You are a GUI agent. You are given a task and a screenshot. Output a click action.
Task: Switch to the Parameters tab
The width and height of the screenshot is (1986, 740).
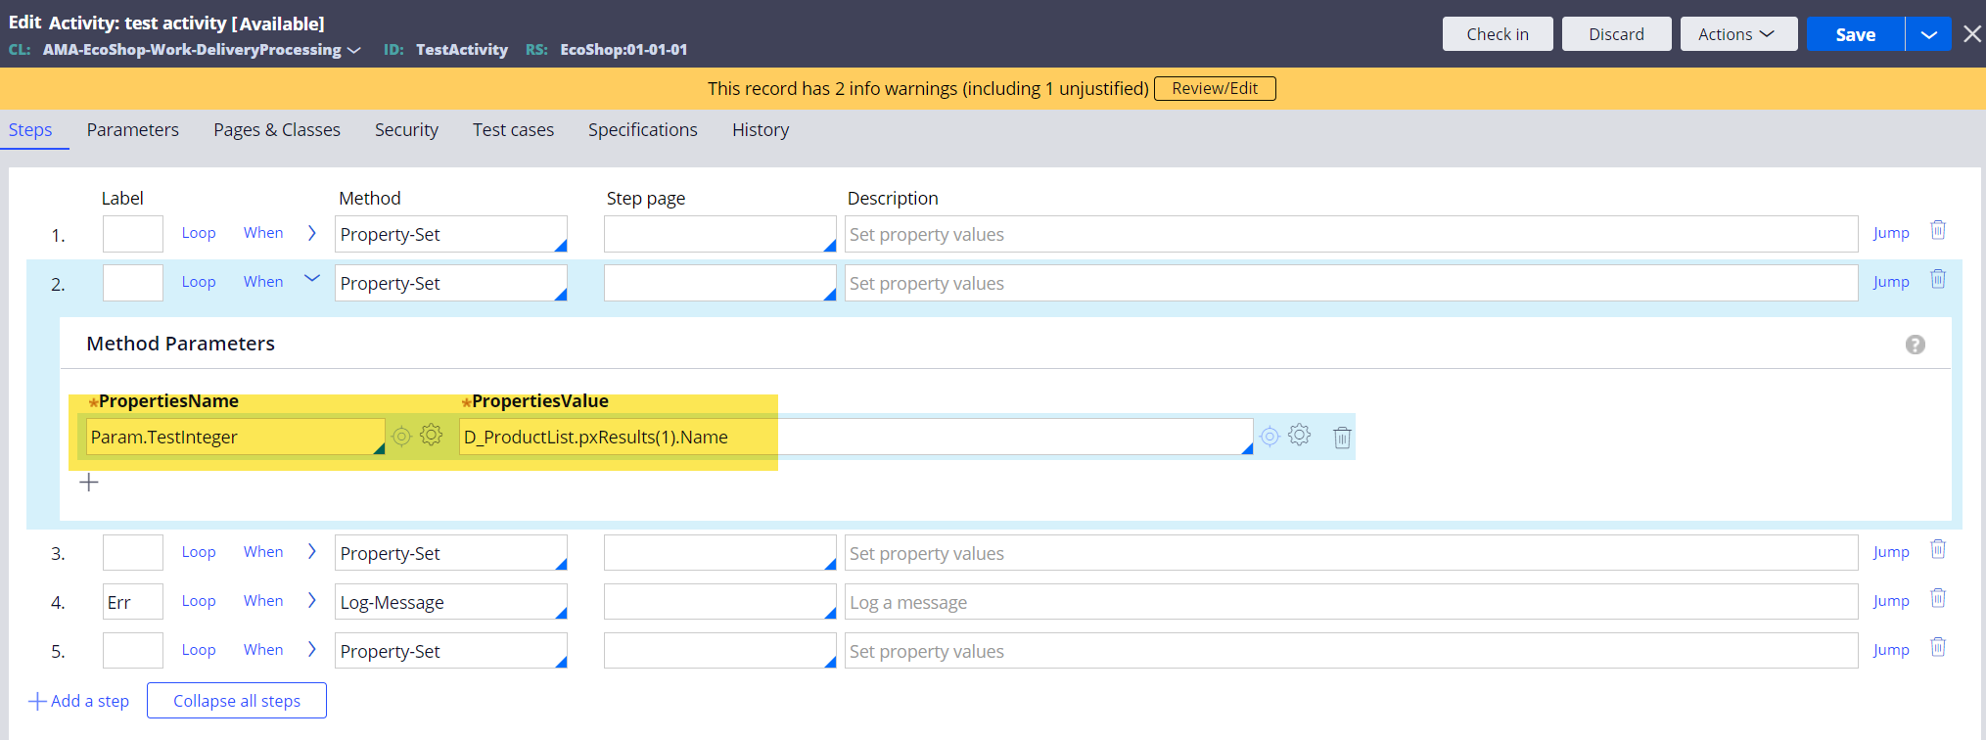point(133,130)
